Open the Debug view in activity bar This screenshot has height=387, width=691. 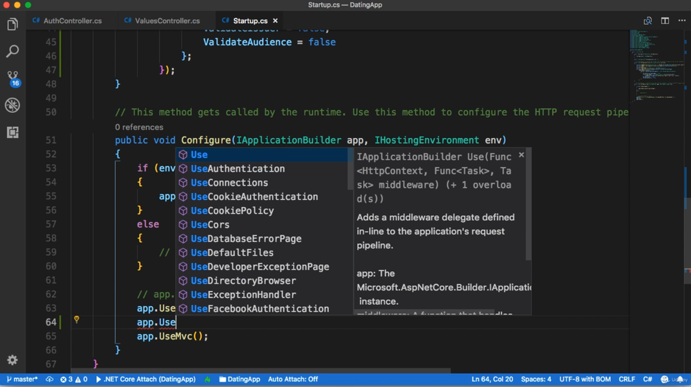click(x=12, y=105)
